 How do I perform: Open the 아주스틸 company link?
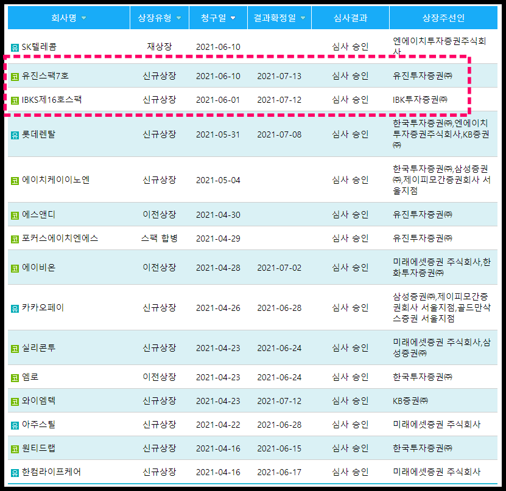(x=38, y=425)
